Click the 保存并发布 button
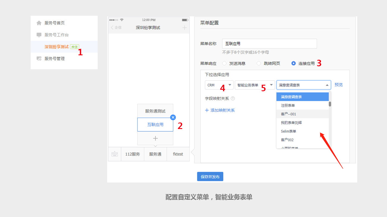Viewport: 387px width, 217px height. pos(210,177)
